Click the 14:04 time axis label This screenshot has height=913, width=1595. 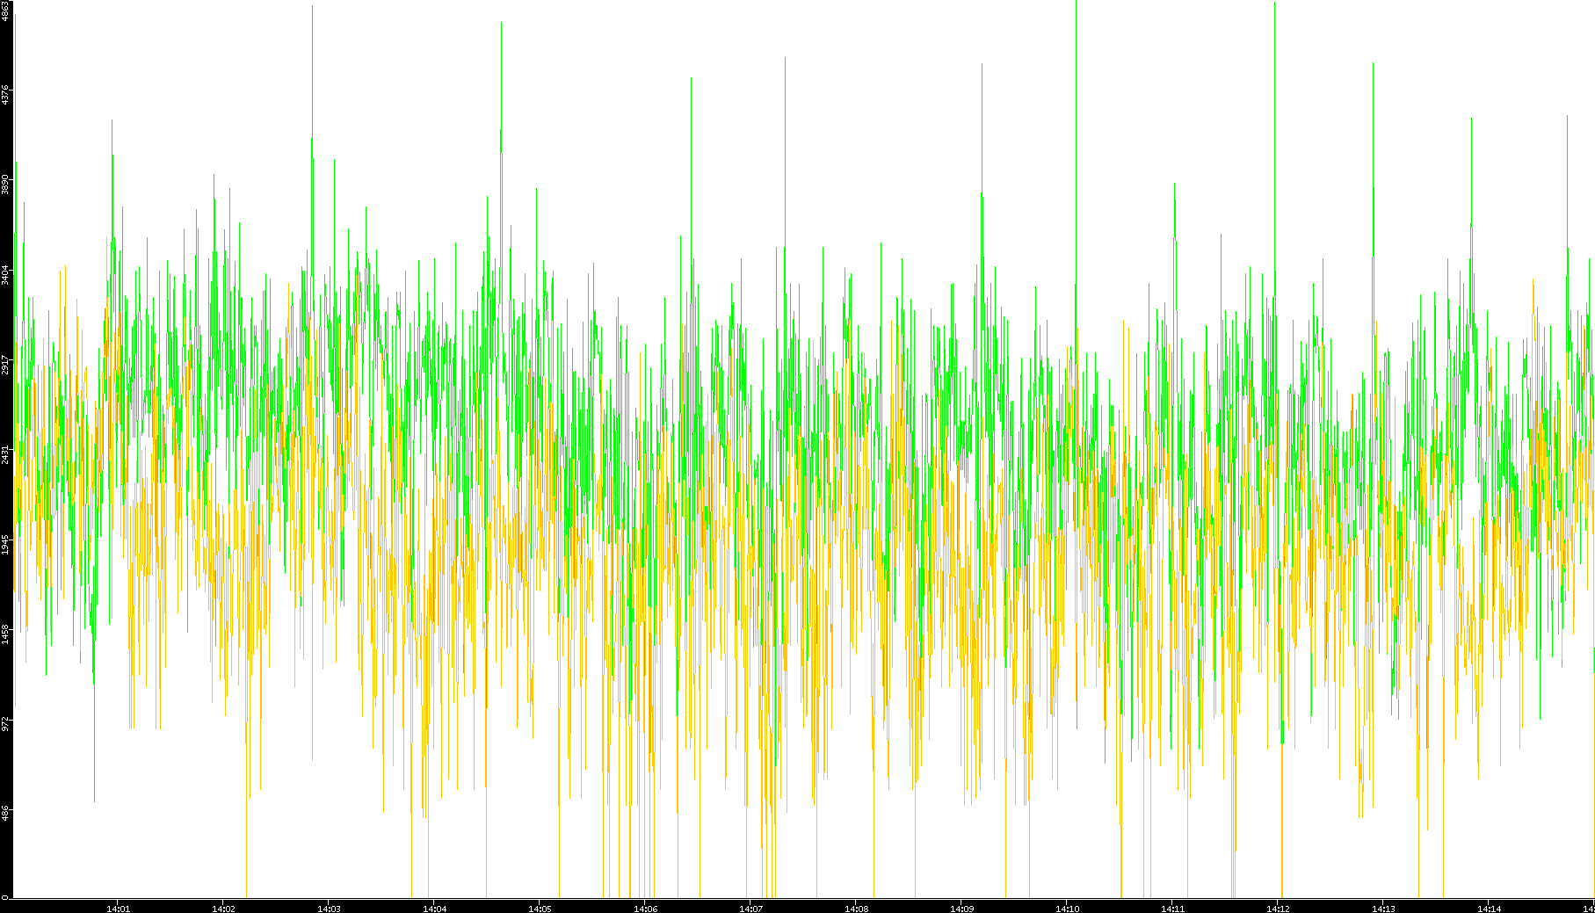[x=434, y=909]
